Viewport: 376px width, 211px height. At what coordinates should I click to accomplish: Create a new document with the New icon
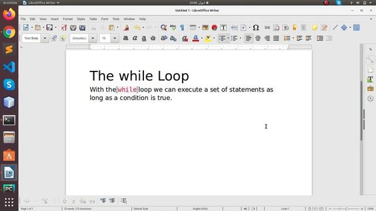coord(26,28)
